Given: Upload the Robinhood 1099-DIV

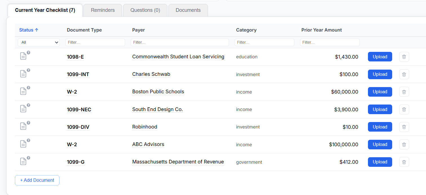Looking at the screenshot, I should click(380, 127).
